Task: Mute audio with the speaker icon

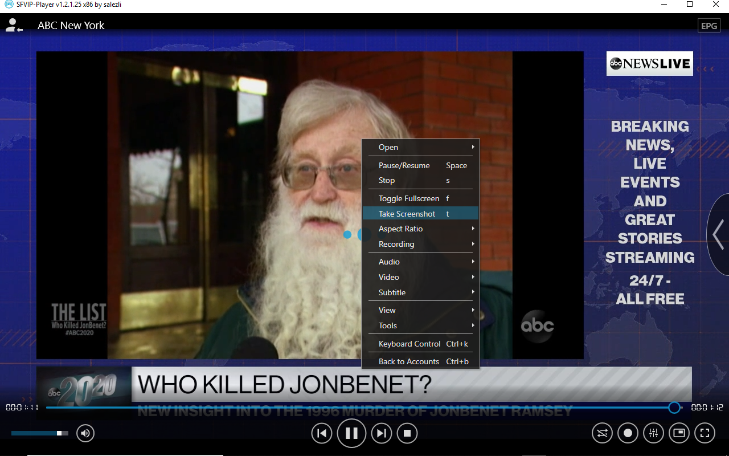Action: (x=85, y=433)
